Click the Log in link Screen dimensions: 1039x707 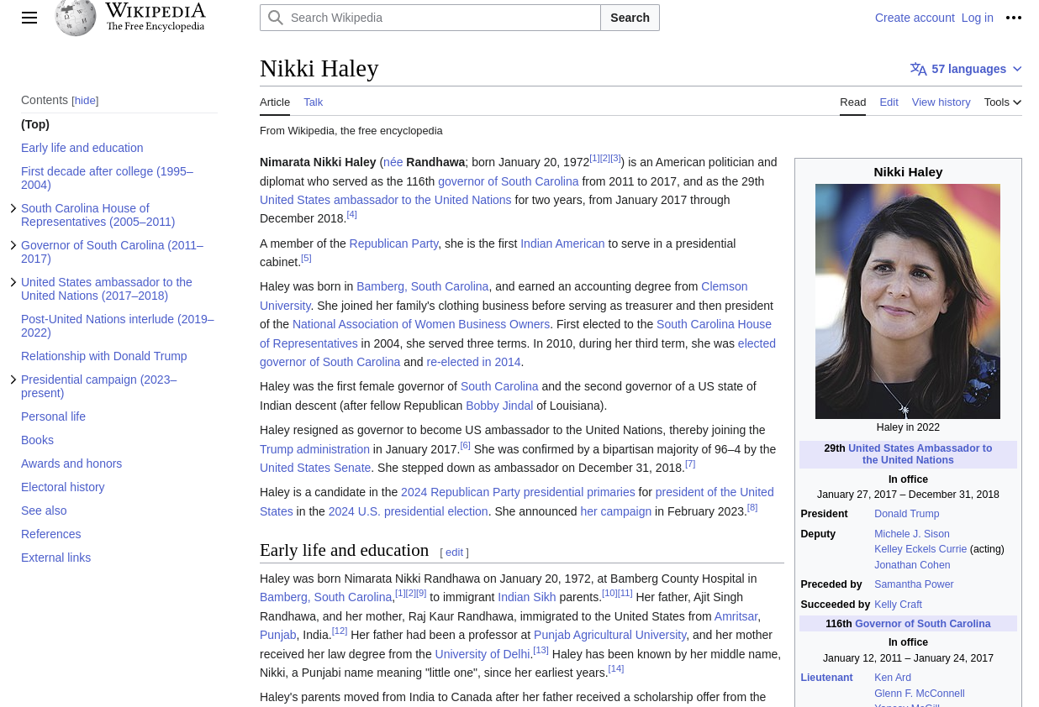(978, 18)
